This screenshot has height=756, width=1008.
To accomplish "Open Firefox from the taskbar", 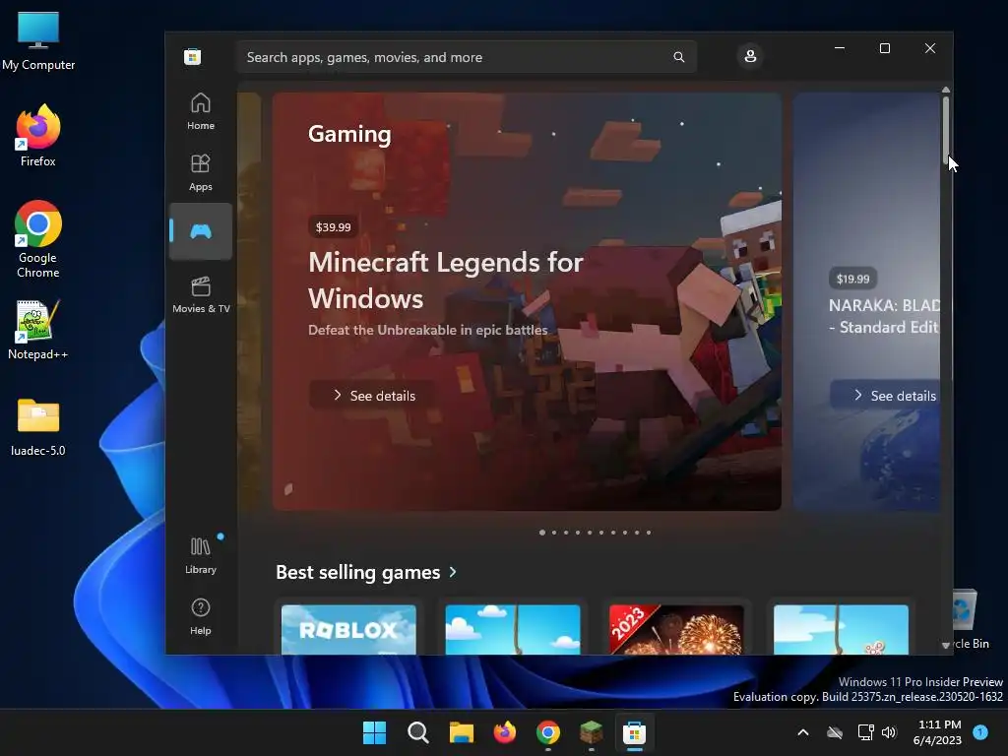I will pyautogui.click(x=505, y=732).
